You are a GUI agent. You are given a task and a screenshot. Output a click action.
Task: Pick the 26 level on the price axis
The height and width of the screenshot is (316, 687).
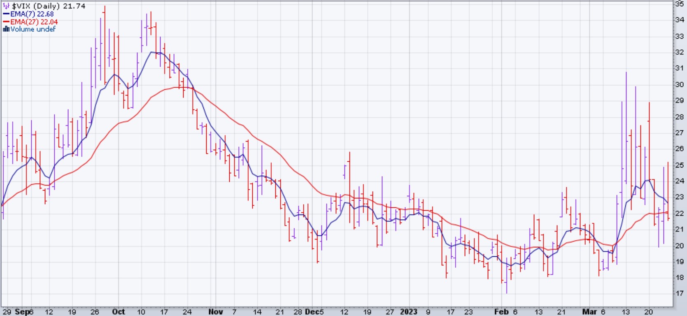[x=680, y=149]
